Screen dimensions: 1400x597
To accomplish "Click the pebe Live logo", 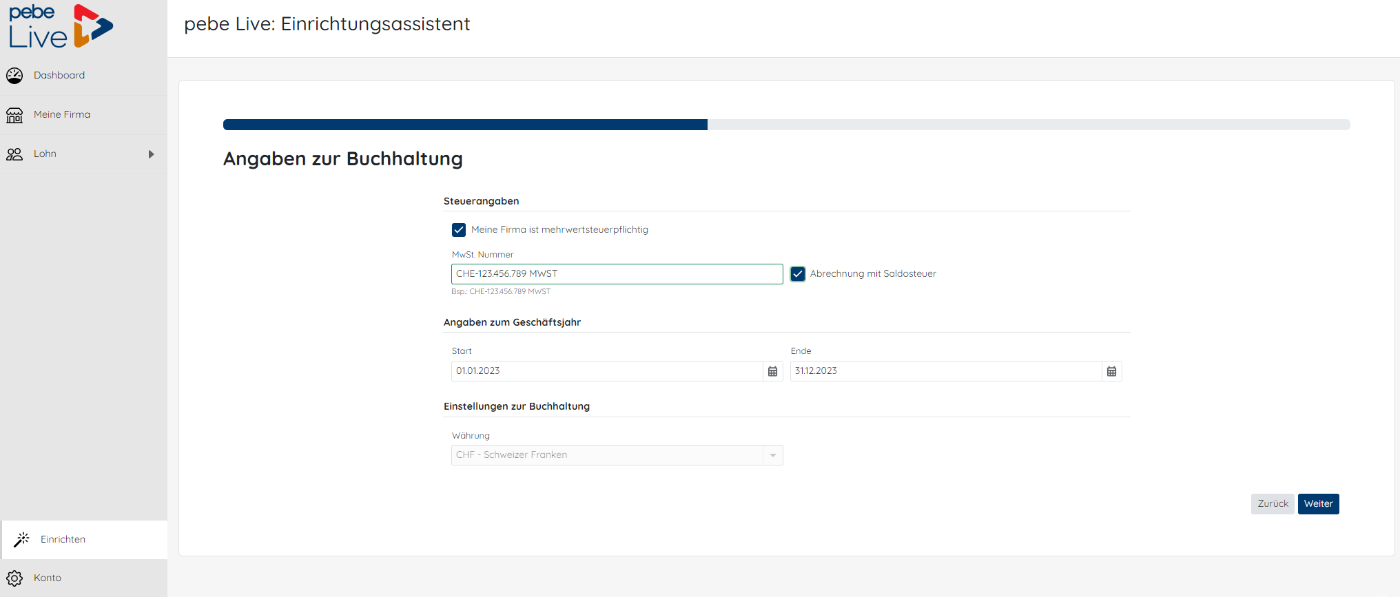I will [x=61, y=27].
